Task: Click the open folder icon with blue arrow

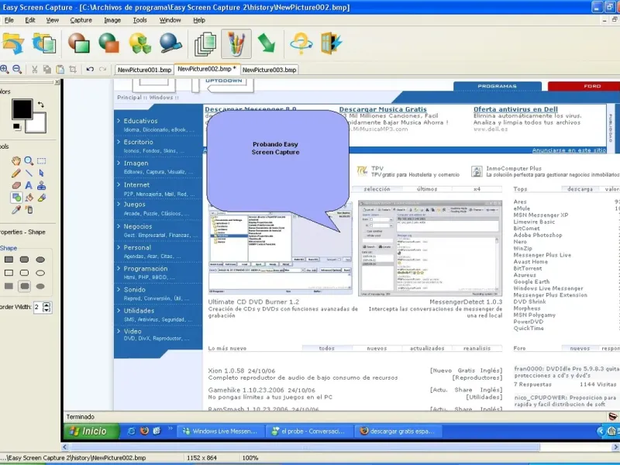Action: click(x=12, y=43)
